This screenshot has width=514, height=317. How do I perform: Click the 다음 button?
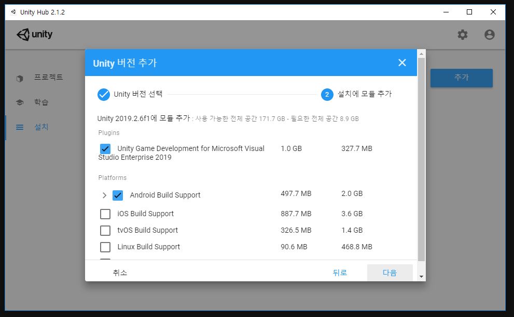(x=390, y=273)
